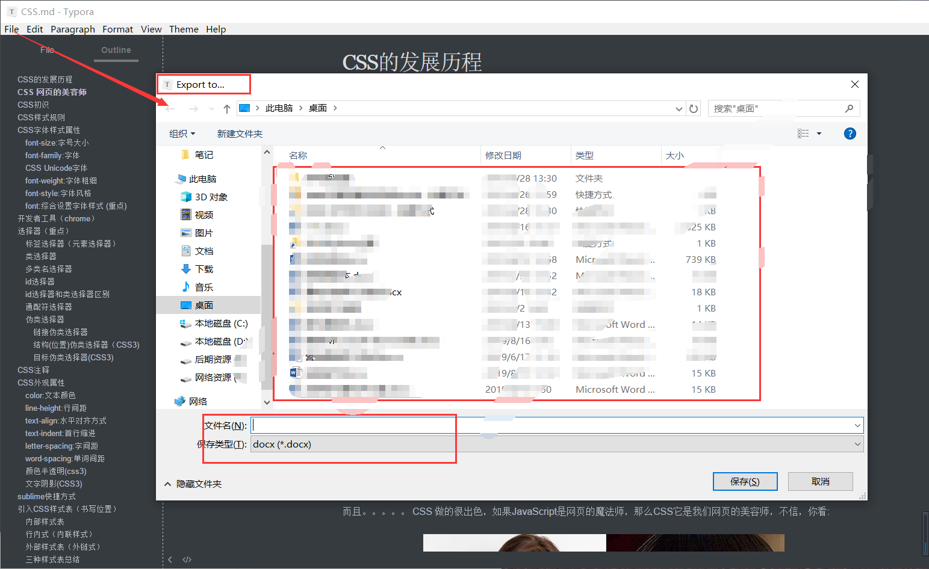
Task: Open Format menu
Action: coord(117,29)
